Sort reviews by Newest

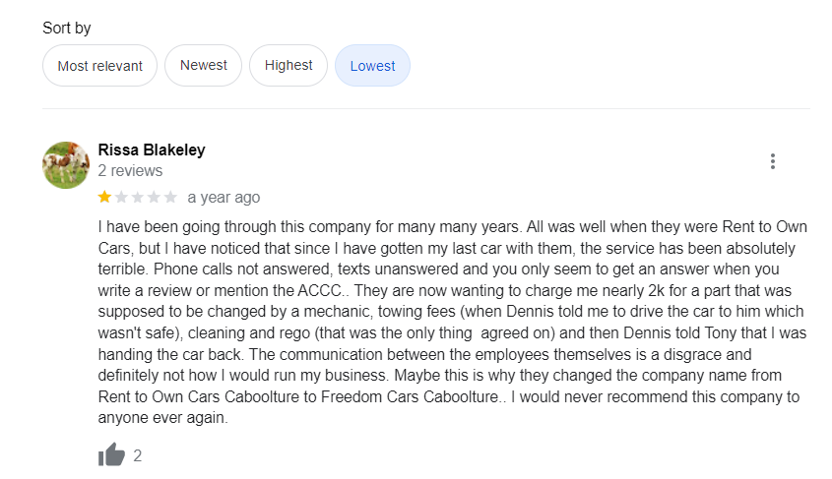coord(204,66)
